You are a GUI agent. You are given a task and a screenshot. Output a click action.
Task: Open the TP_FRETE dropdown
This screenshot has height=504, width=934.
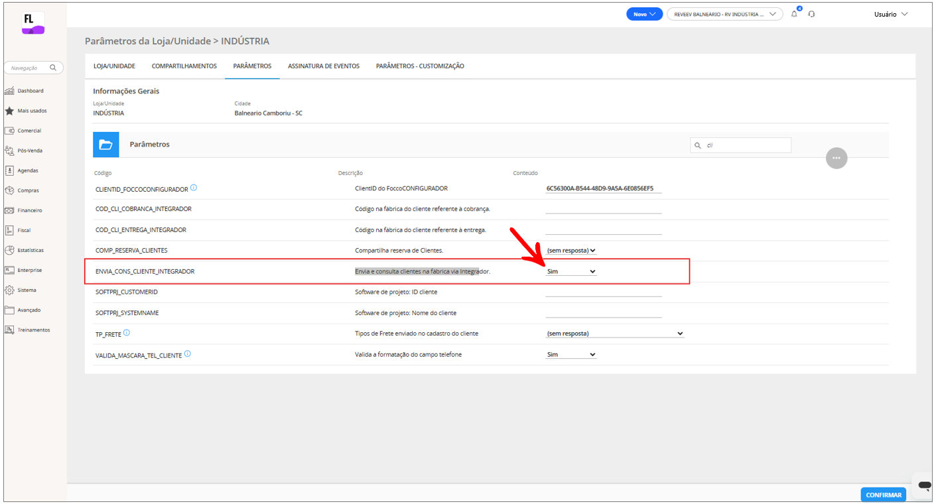pos(614,334)
